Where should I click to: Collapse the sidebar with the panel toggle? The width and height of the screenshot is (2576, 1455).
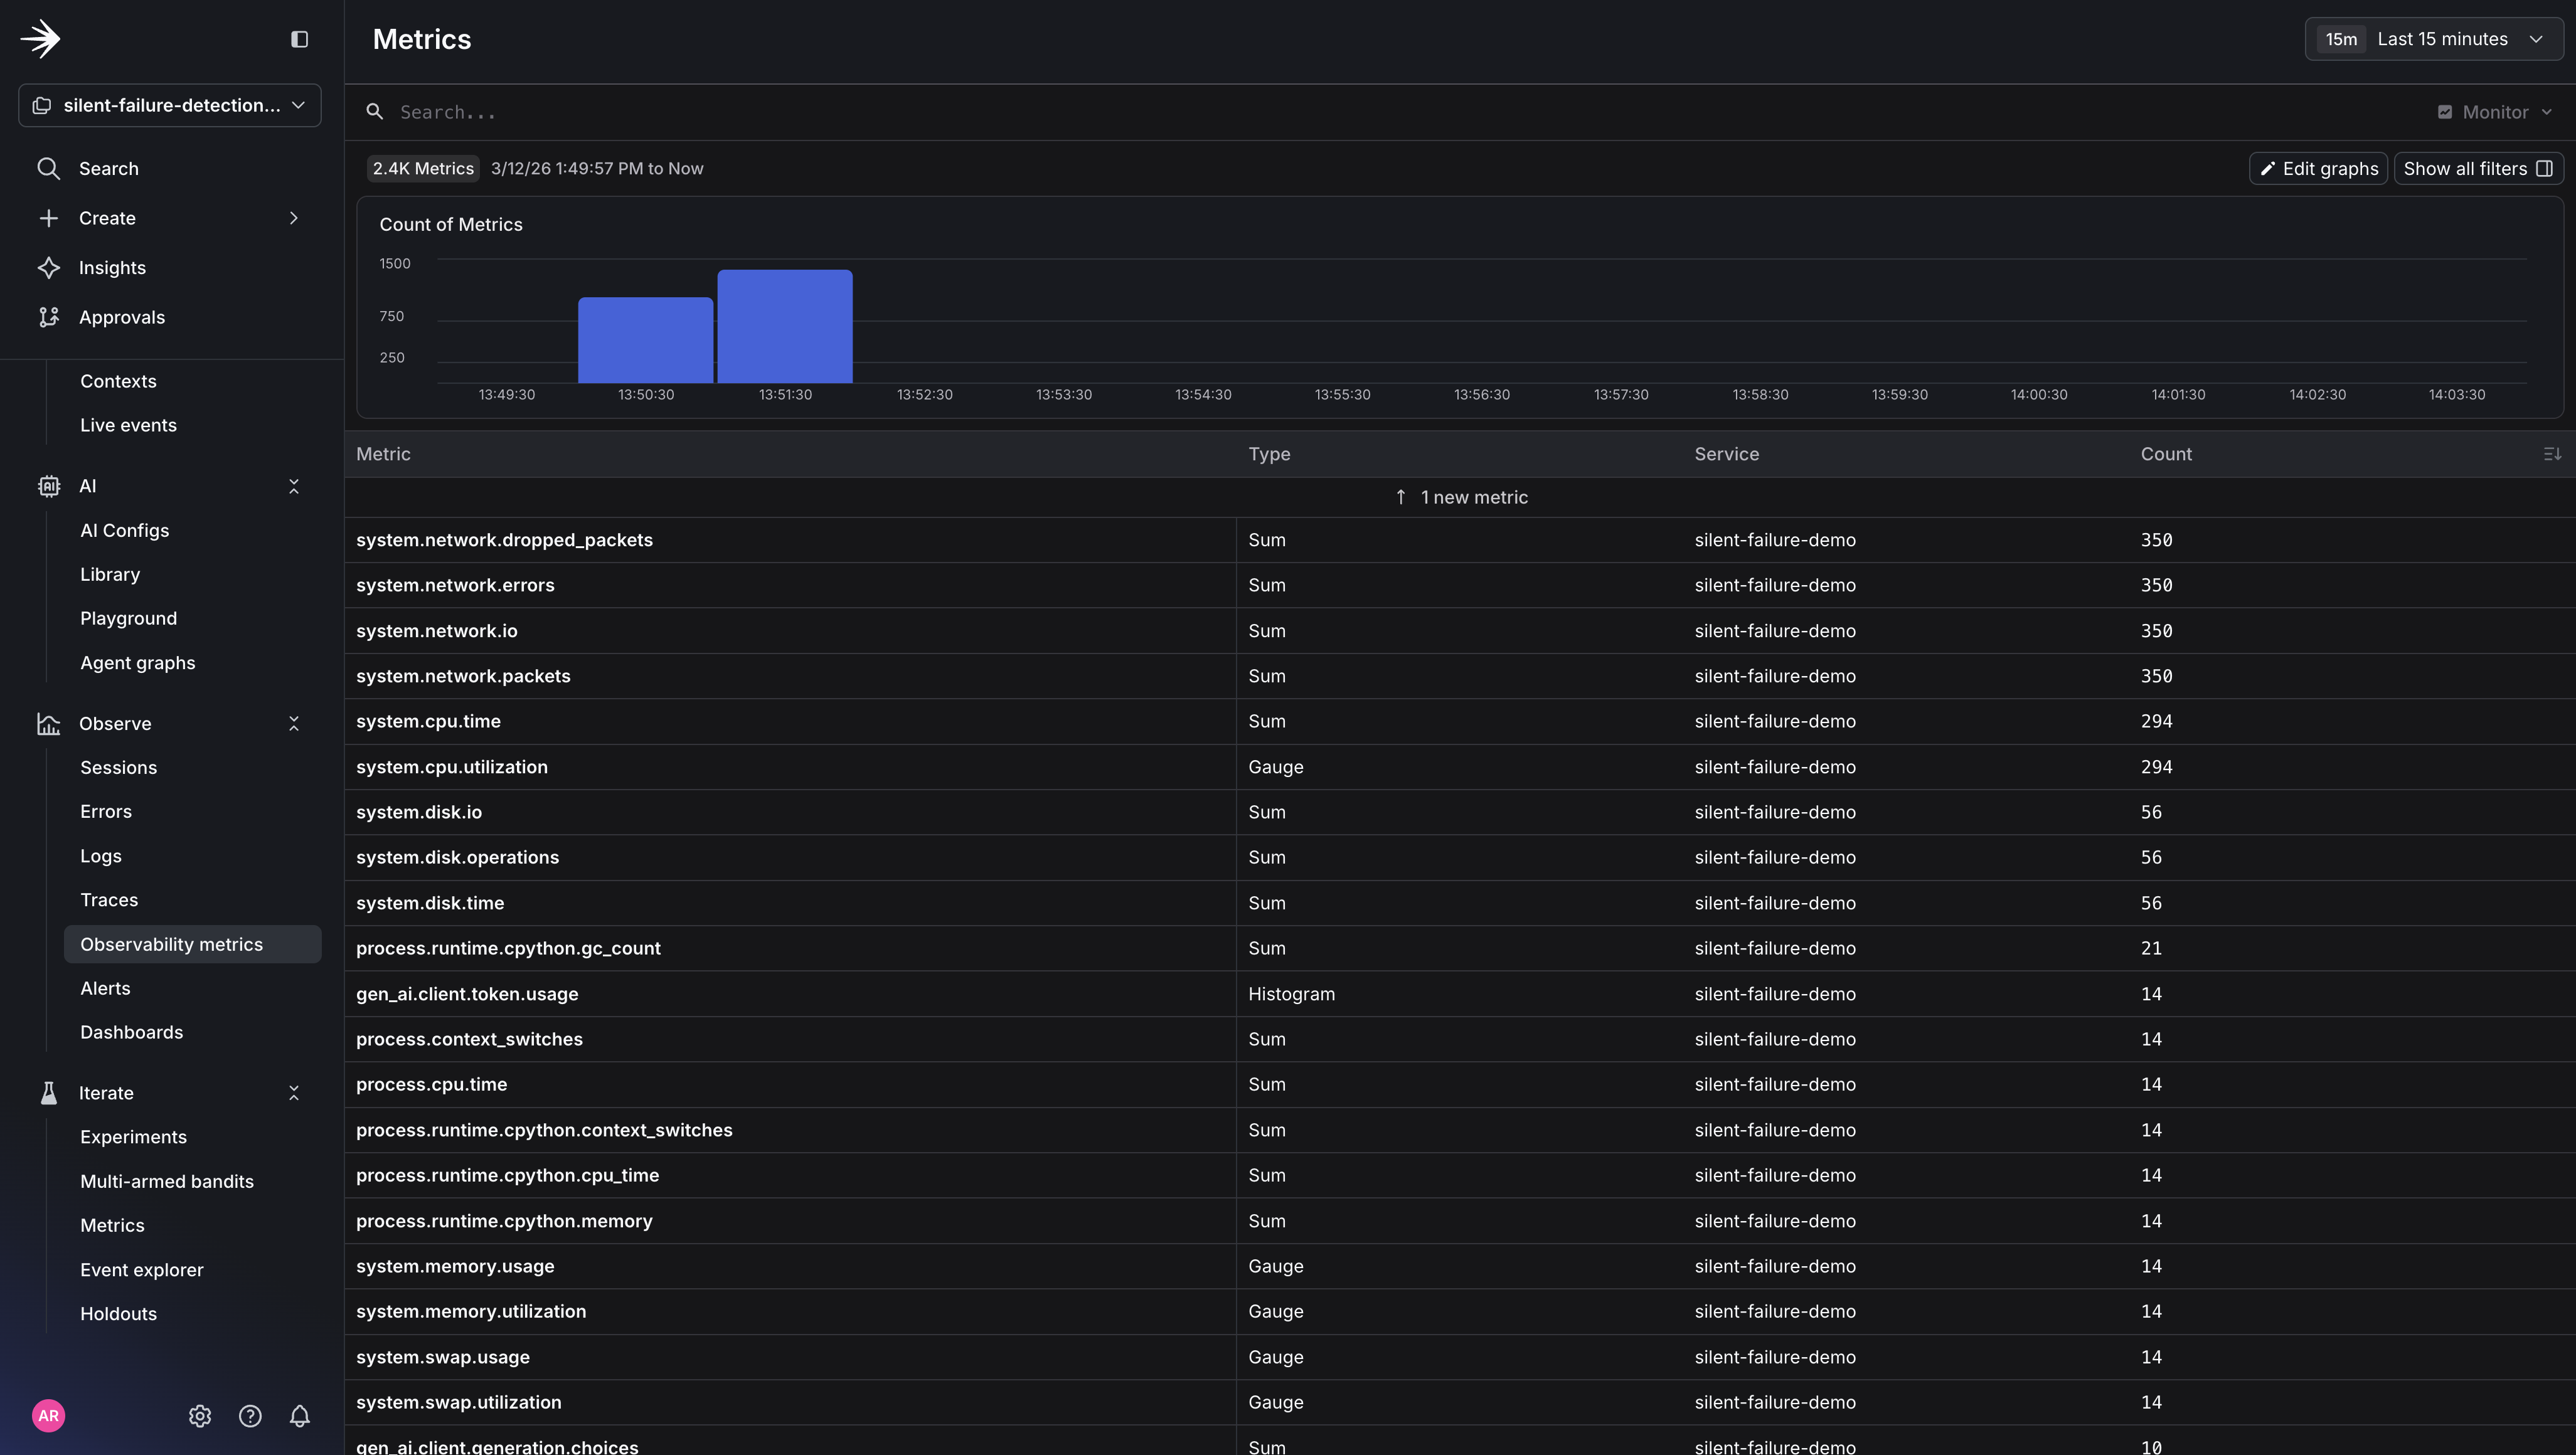[299, 39]
